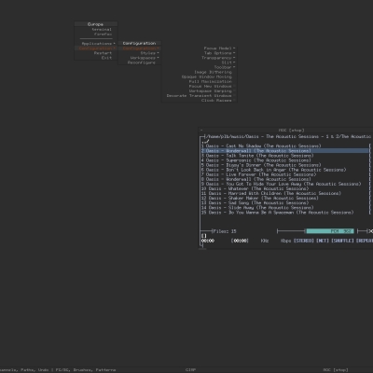Open Terminal from the Europa menu
The height and width of the screenshot is (373, 373).
coord(96,29)
